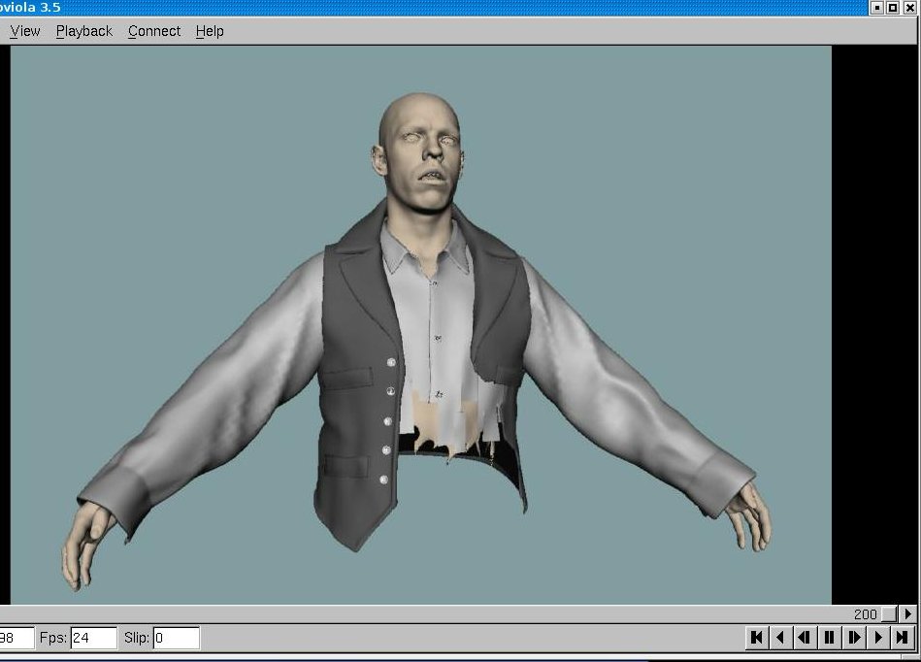Close the application window
Screen dimensions: 921x662
click(910, 7)
